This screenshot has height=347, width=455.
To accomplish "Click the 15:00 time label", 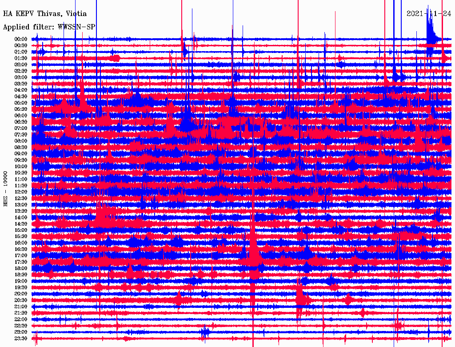I will click(21, 230).
